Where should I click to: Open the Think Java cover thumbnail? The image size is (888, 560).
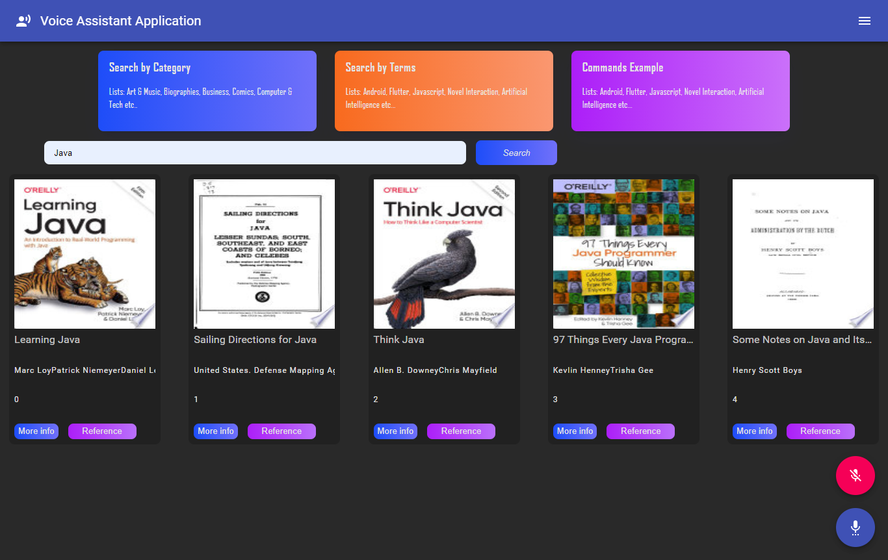pos(444,254)
